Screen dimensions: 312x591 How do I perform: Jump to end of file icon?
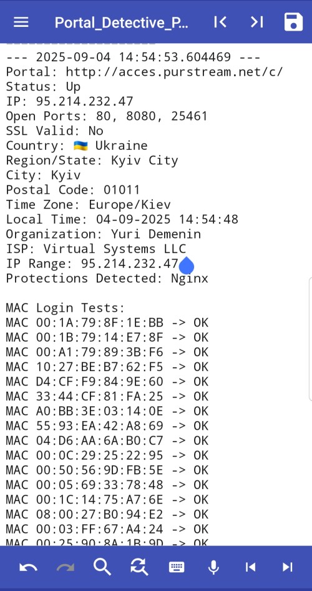(257, 22)
